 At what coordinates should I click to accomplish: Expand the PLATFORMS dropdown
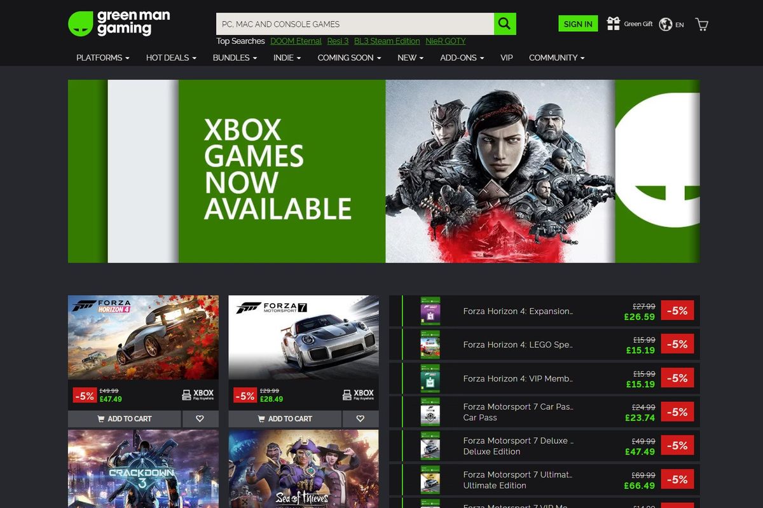point(102,58)
